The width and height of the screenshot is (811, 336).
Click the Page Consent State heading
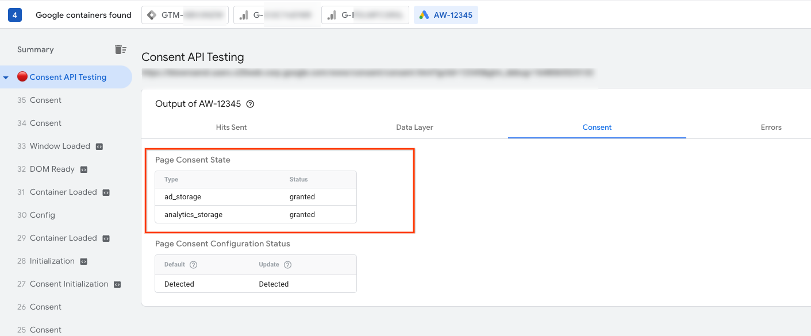(x=193, y=160)
